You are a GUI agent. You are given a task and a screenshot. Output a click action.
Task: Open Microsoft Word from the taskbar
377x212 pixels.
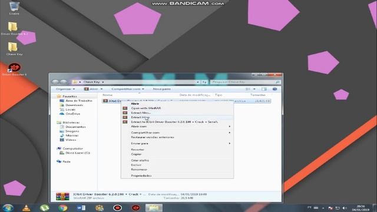pyautogui.click(x=81, y=208)
